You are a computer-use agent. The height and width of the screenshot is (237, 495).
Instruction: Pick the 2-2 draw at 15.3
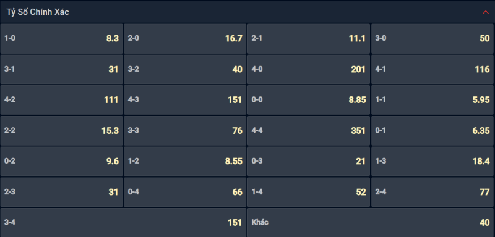pos(61,131)
